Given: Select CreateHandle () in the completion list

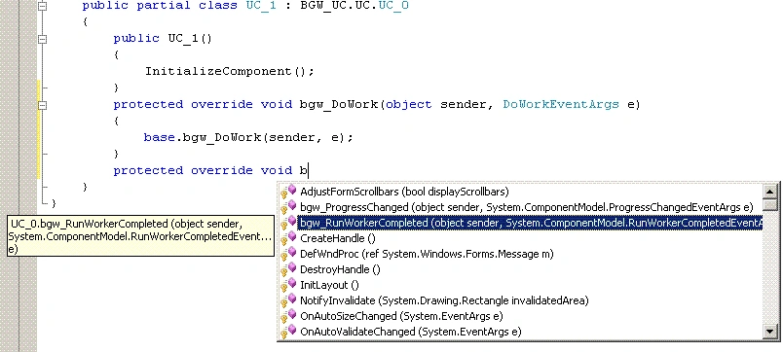Looking at the screenshot, I should click(x=338, y=238).
